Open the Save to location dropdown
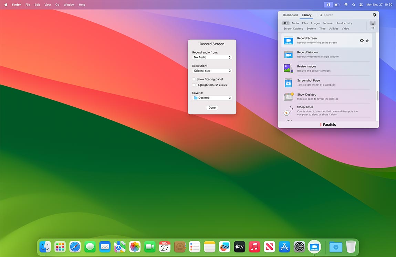This screenshot has width=396, height=257. pyautogui.click(x=212, y=97)
